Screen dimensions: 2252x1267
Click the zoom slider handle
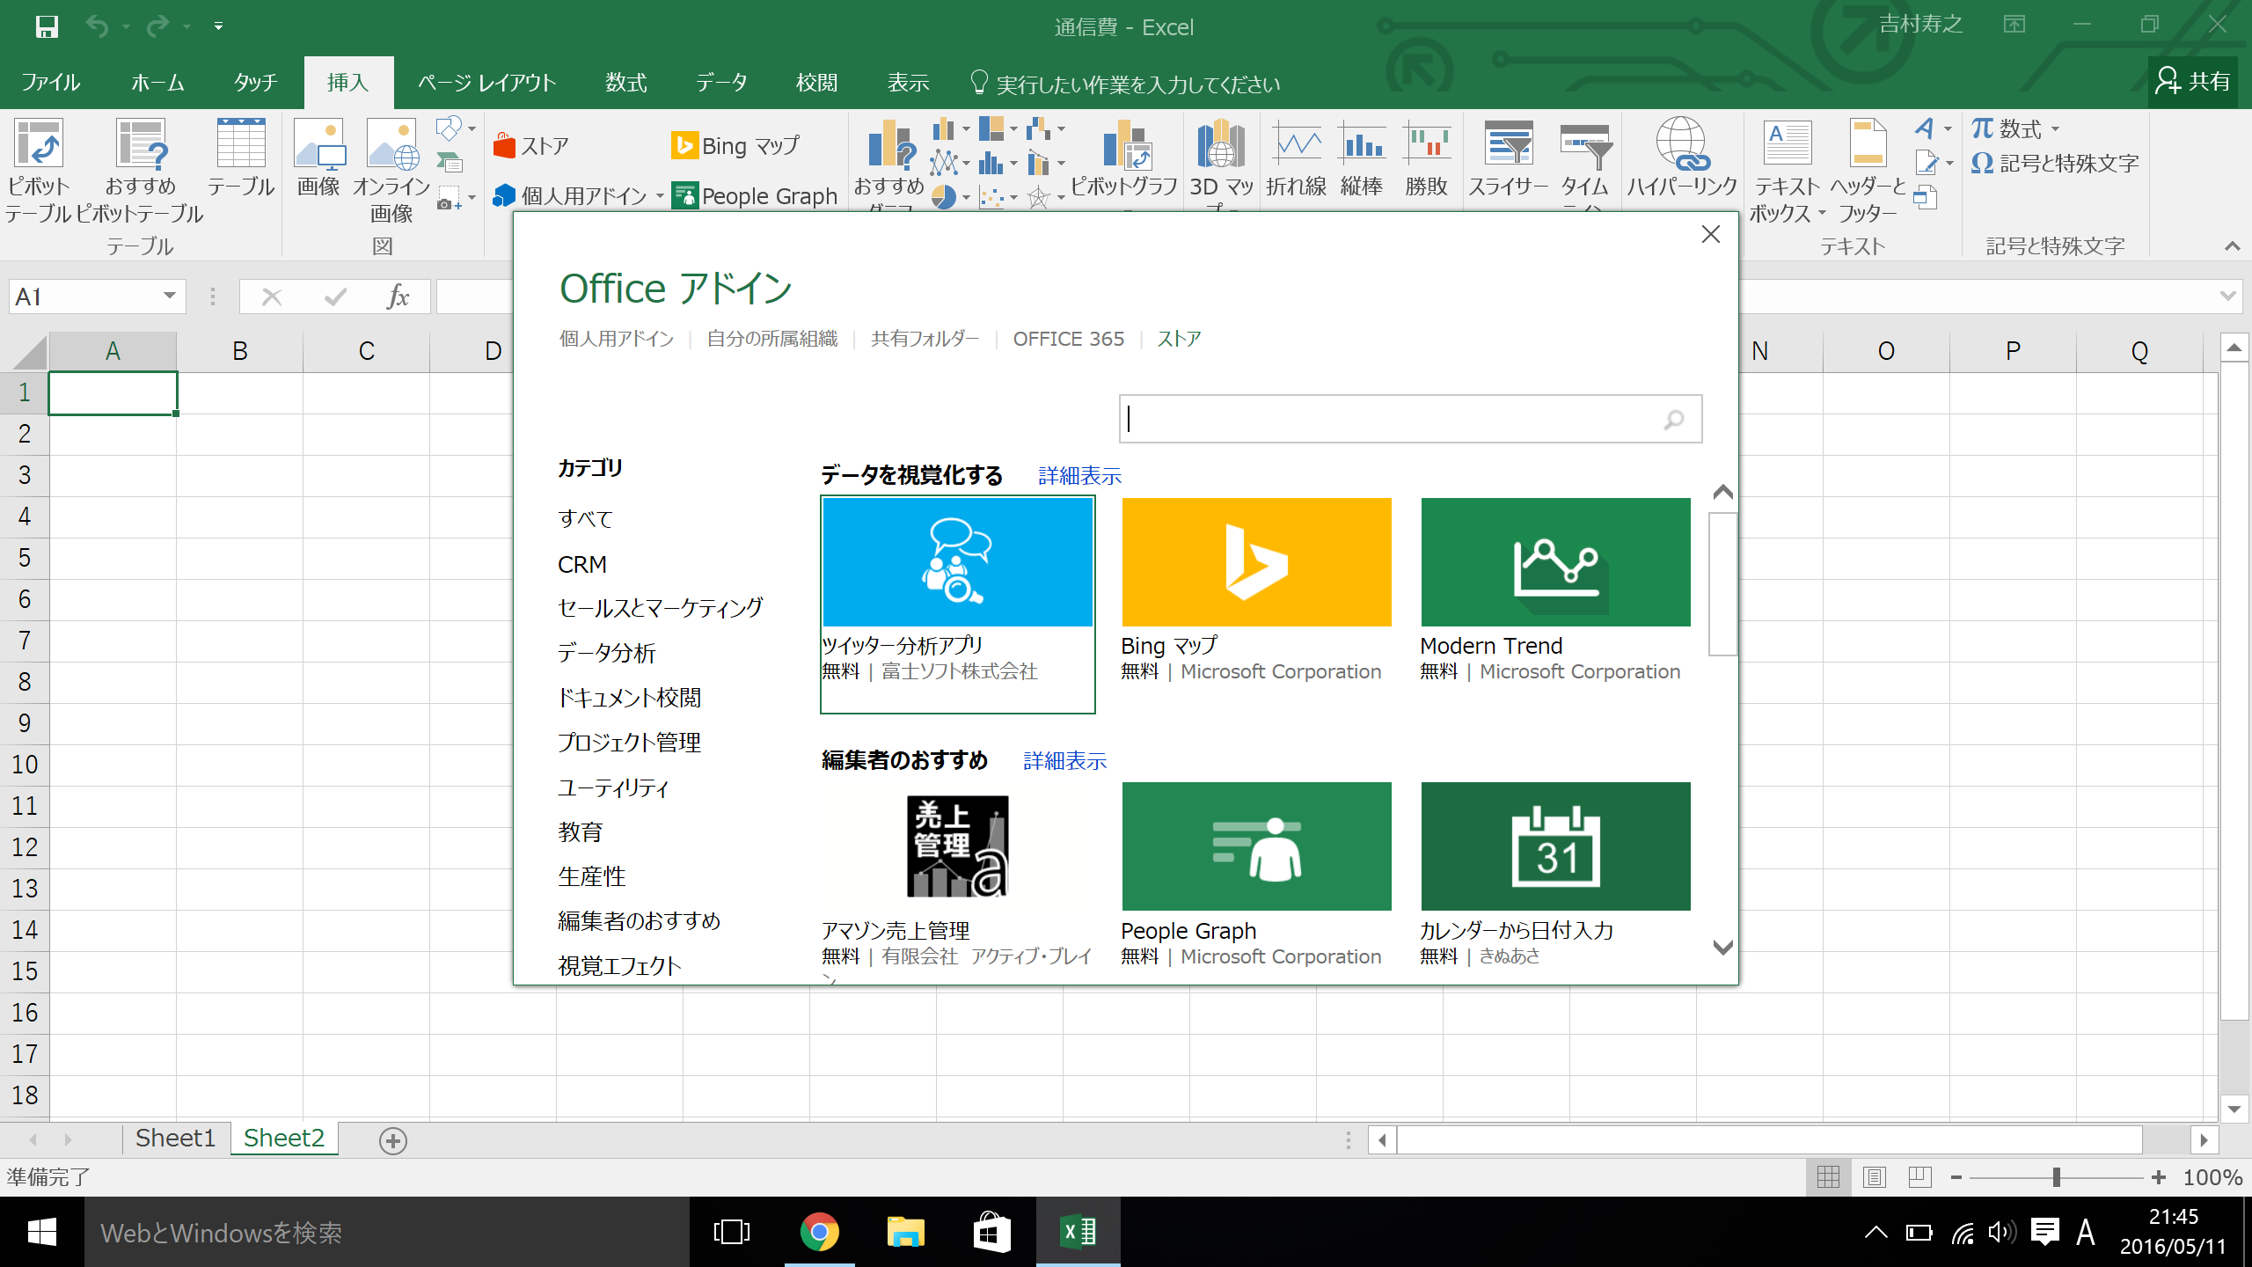click(x=2057, y=1177)
